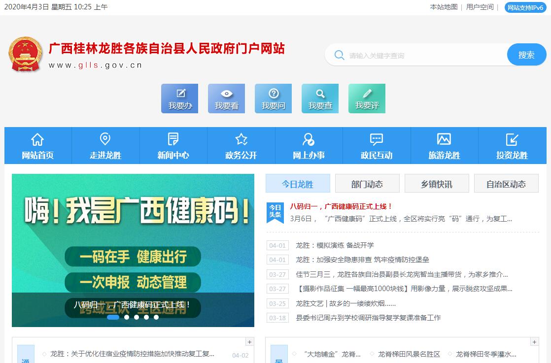The height and width of the screenshot is (363, 551).
Task: Switch to the 乡镇快讯 tab
Action: [x=437, y=184]
